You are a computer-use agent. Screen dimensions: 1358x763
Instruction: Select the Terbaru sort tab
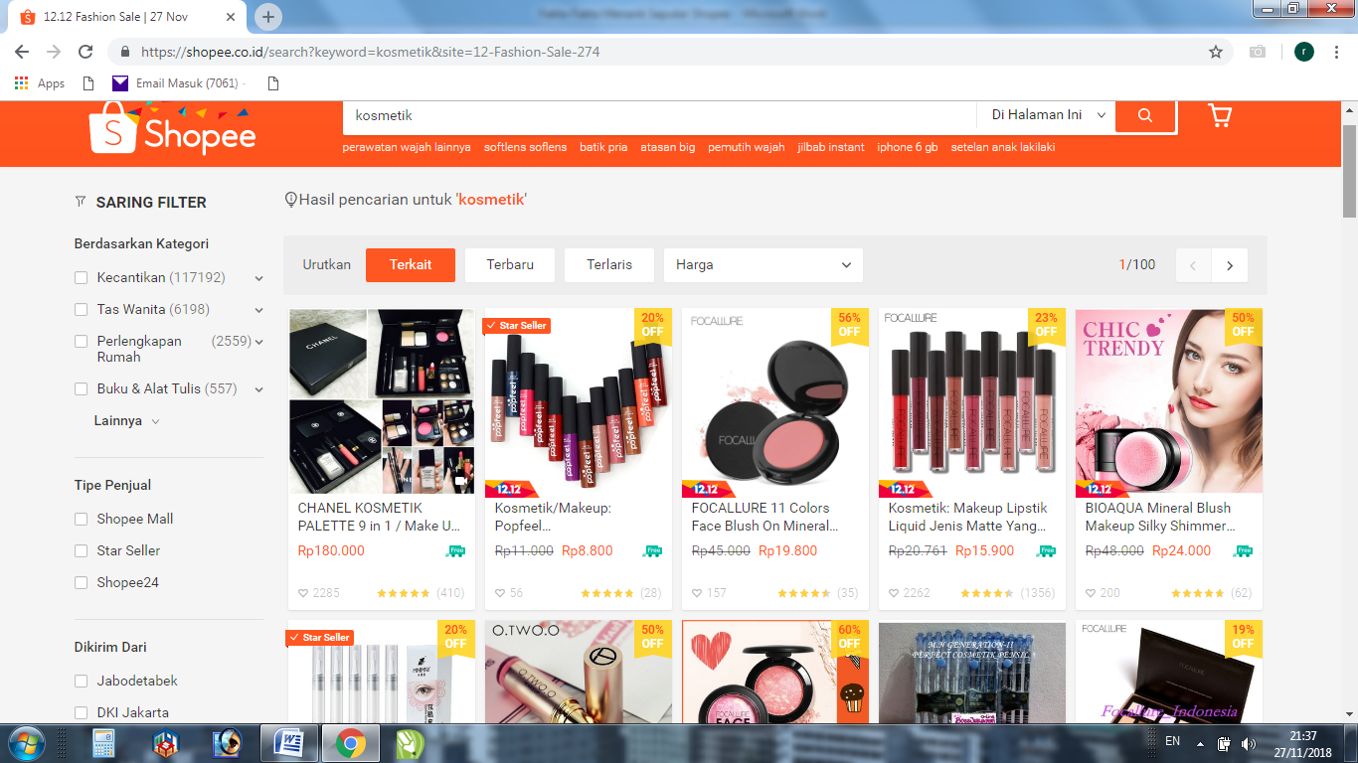pyautogui.click(x=510, y=265)
